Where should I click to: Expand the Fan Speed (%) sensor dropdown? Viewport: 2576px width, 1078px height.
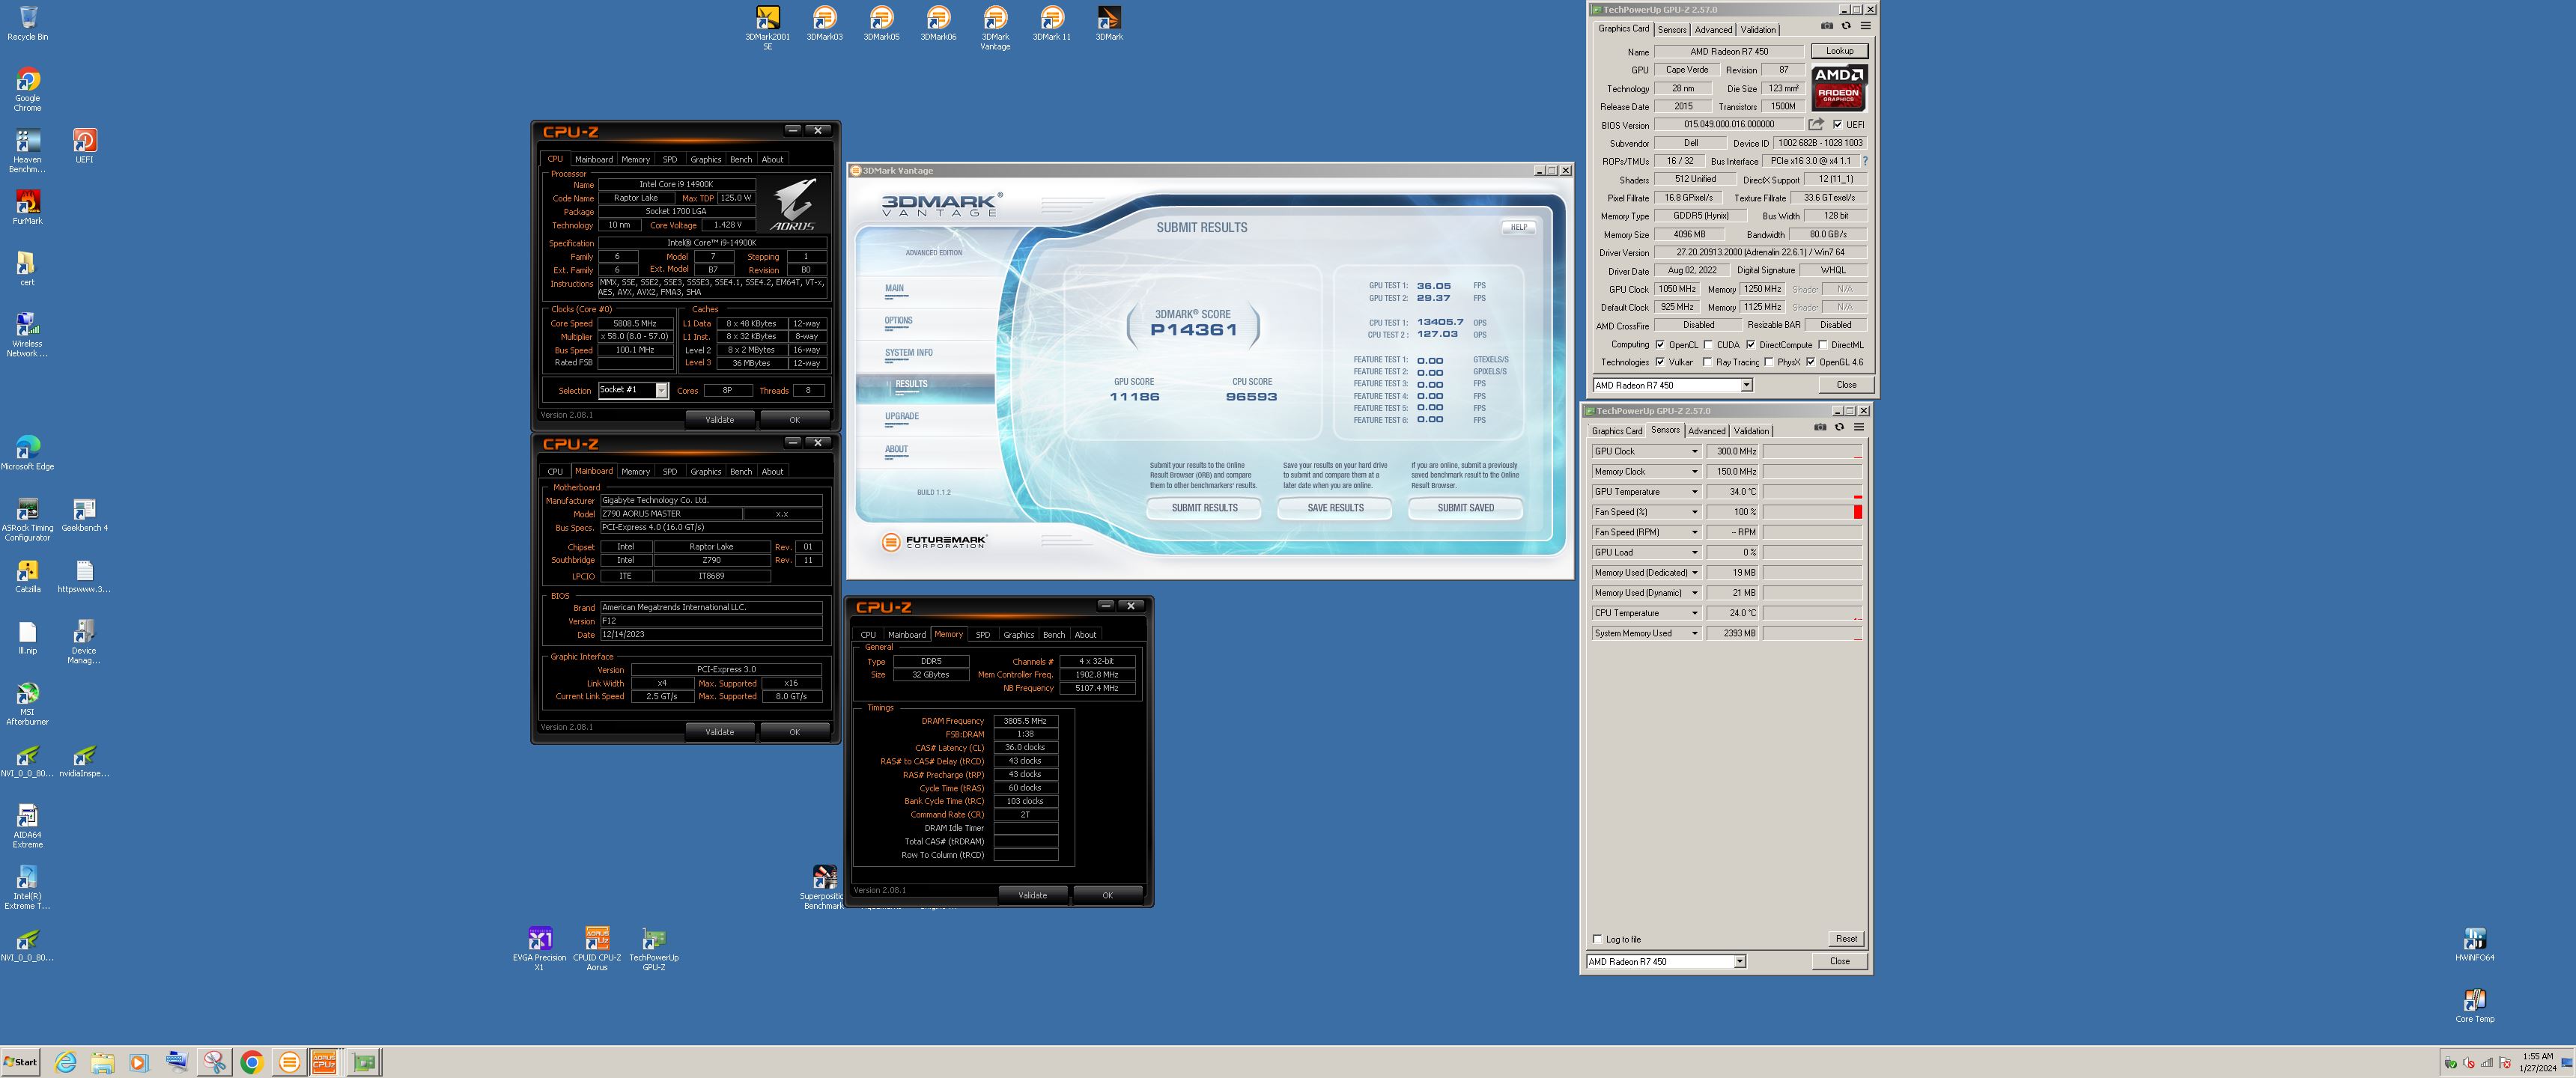pyautogui.click(x=1694, y=512)
